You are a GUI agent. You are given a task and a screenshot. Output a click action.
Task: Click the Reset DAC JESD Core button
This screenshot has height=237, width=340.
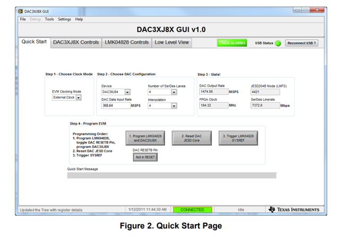tap(192, 138)
